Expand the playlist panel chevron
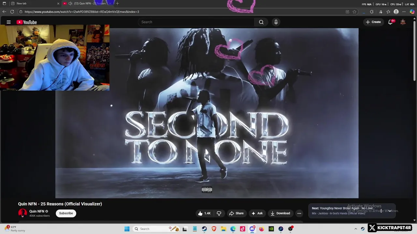 390,211
